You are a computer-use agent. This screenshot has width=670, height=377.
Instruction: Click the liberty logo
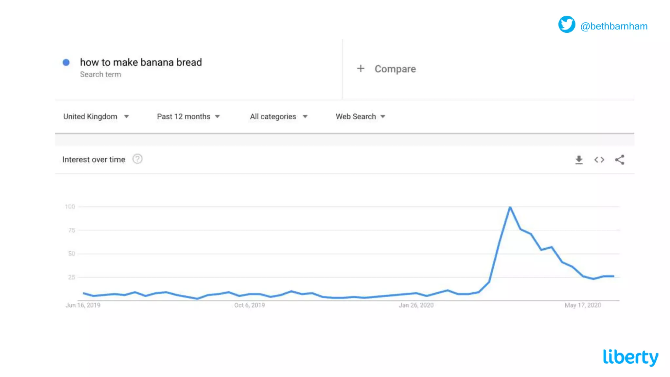pos(630,357)
